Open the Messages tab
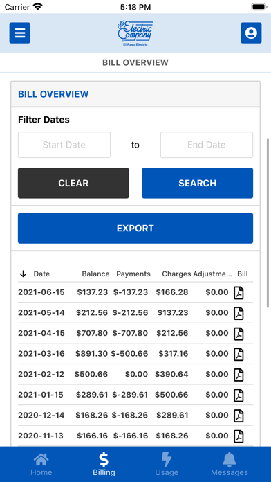The width and height of the screenshot is (271, 482). click(230, 464)
